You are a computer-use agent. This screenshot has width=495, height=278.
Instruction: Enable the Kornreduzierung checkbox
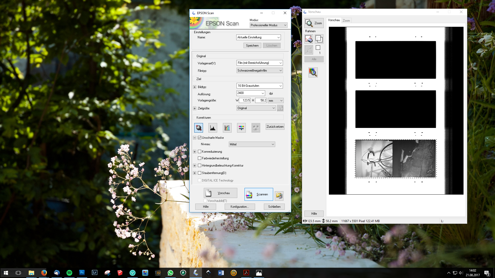pyautogui.click(x=200, y=152)
